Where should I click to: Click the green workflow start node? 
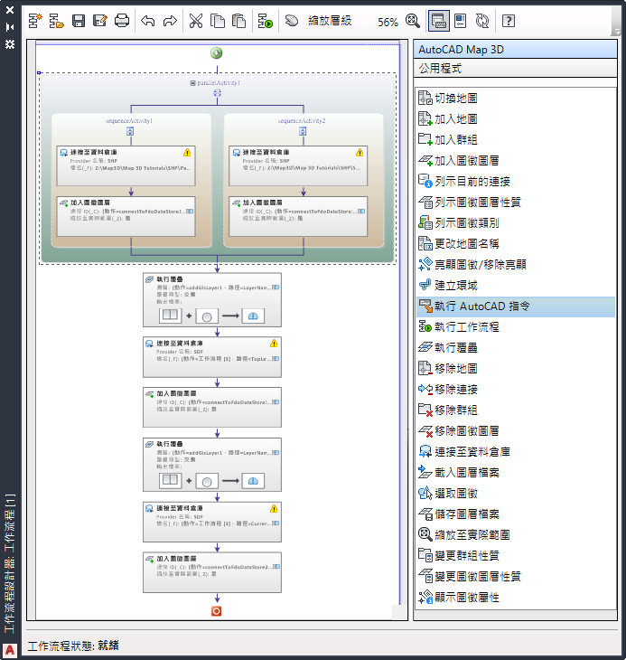217,53
